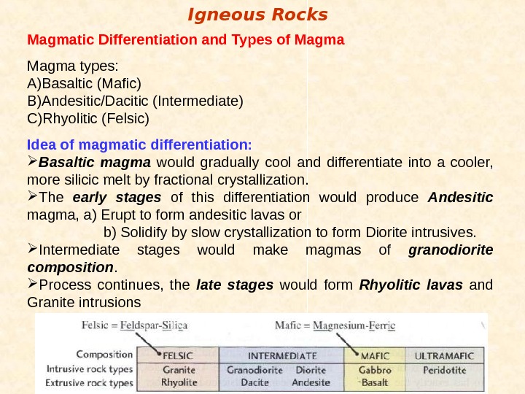The image size is (525, 394).
Task: Click the bold 'early stages' phrase
Action: click(117, 197)
